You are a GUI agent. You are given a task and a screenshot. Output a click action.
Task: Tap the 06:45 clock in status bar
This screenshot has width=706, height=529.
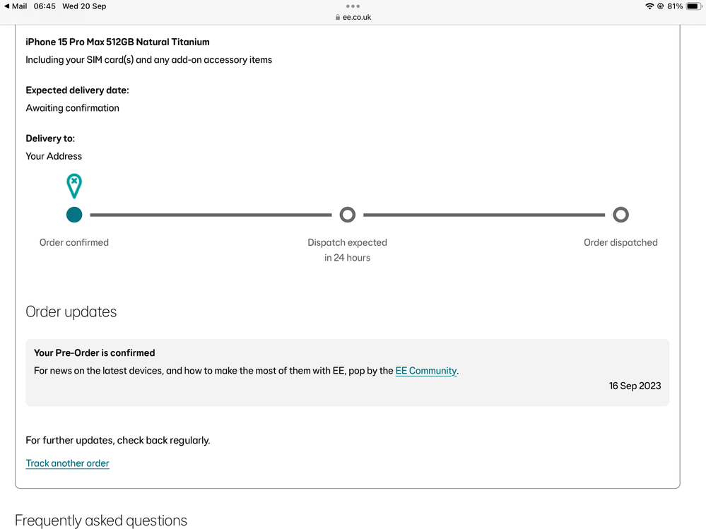point(45,6)
